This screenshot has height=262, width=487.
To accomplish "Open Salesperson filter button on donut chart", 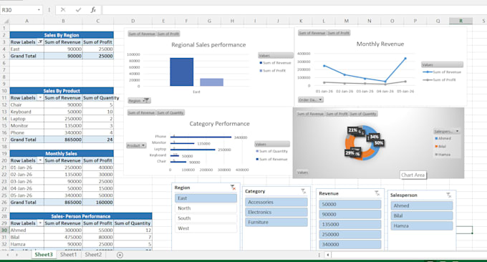I will (447, 131).
